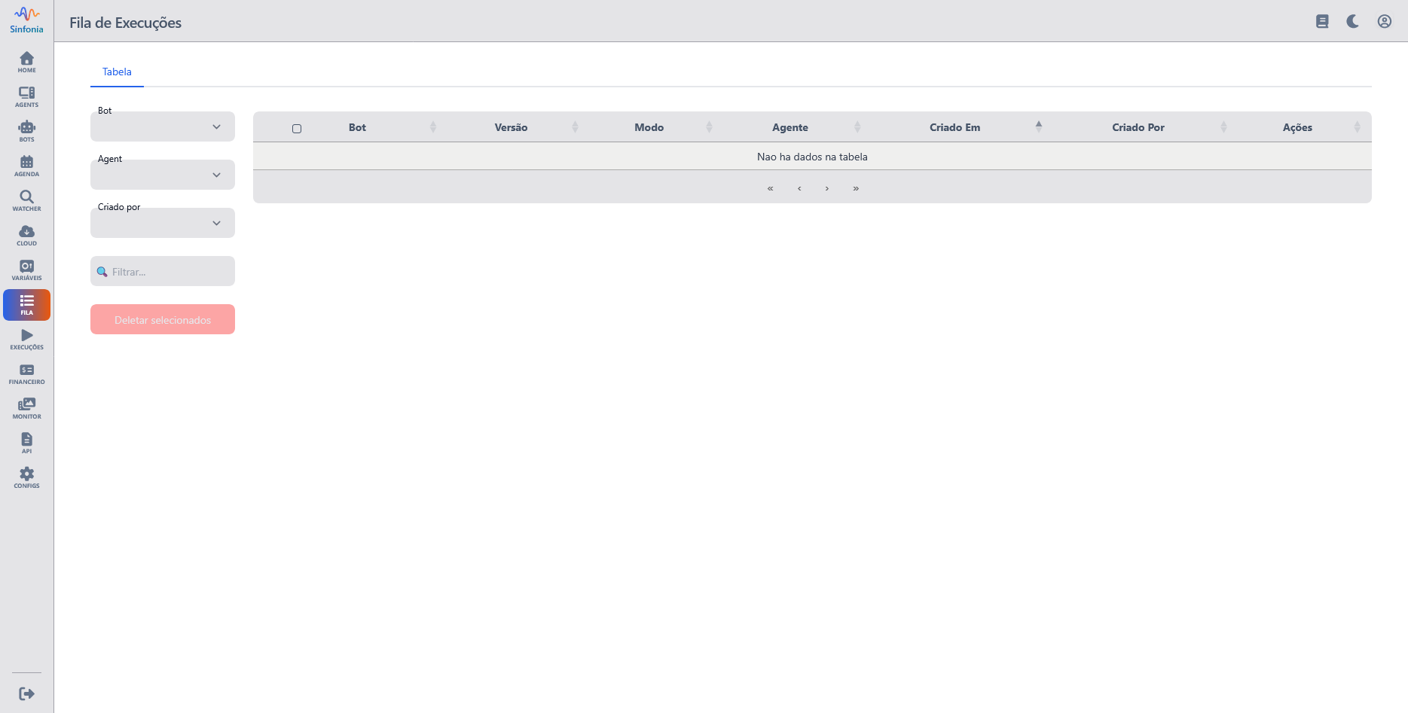Click the logout icon at sidebar bottom
Viewport: 1408px width, 713px height.
click(x=26, y=693)
